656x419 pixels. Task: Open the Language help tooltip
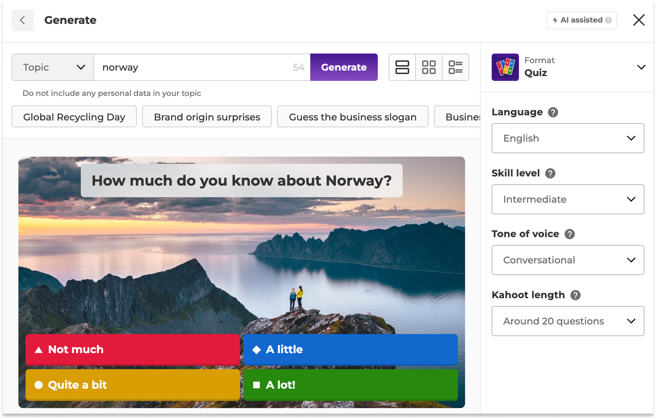click(x=553, y=112)
